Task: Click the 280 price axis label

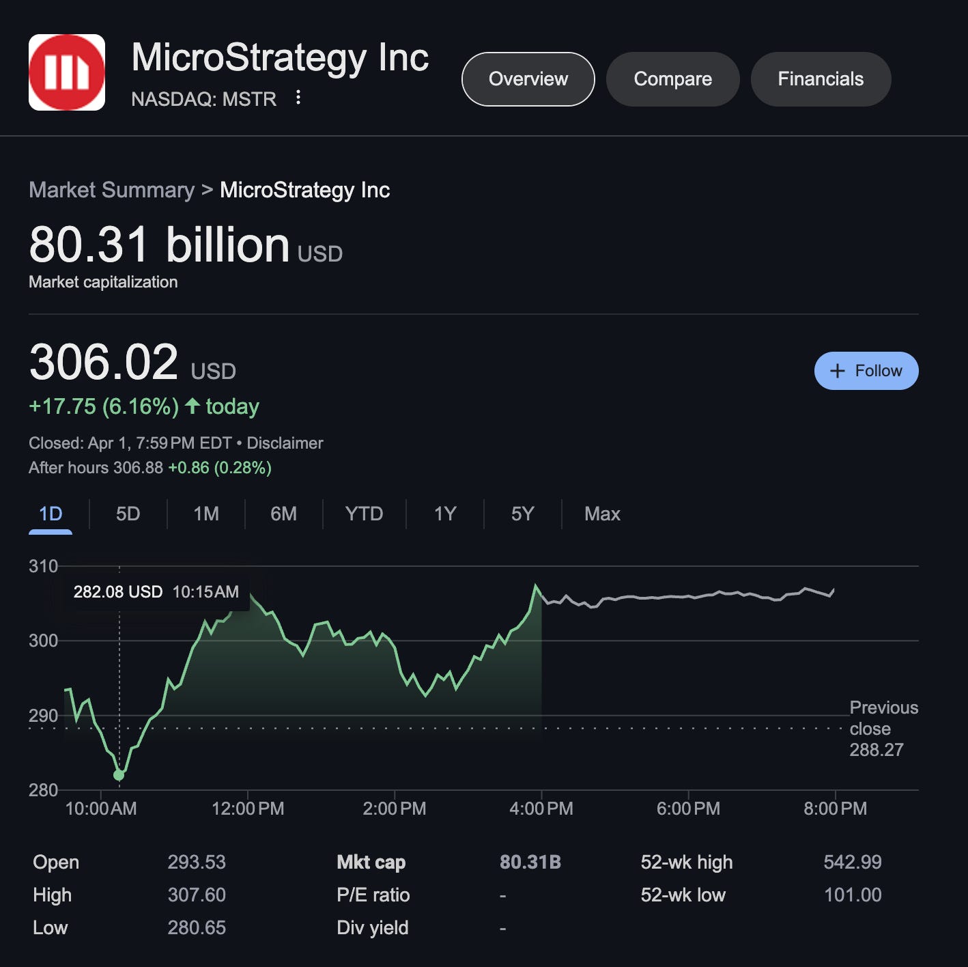Action: tap(43, 790)
